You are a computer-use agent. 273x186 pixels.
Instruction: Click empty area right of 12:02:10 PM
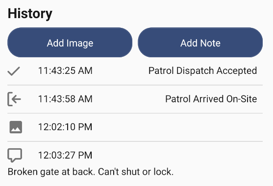pyautogui.click(x=177, y=127)
